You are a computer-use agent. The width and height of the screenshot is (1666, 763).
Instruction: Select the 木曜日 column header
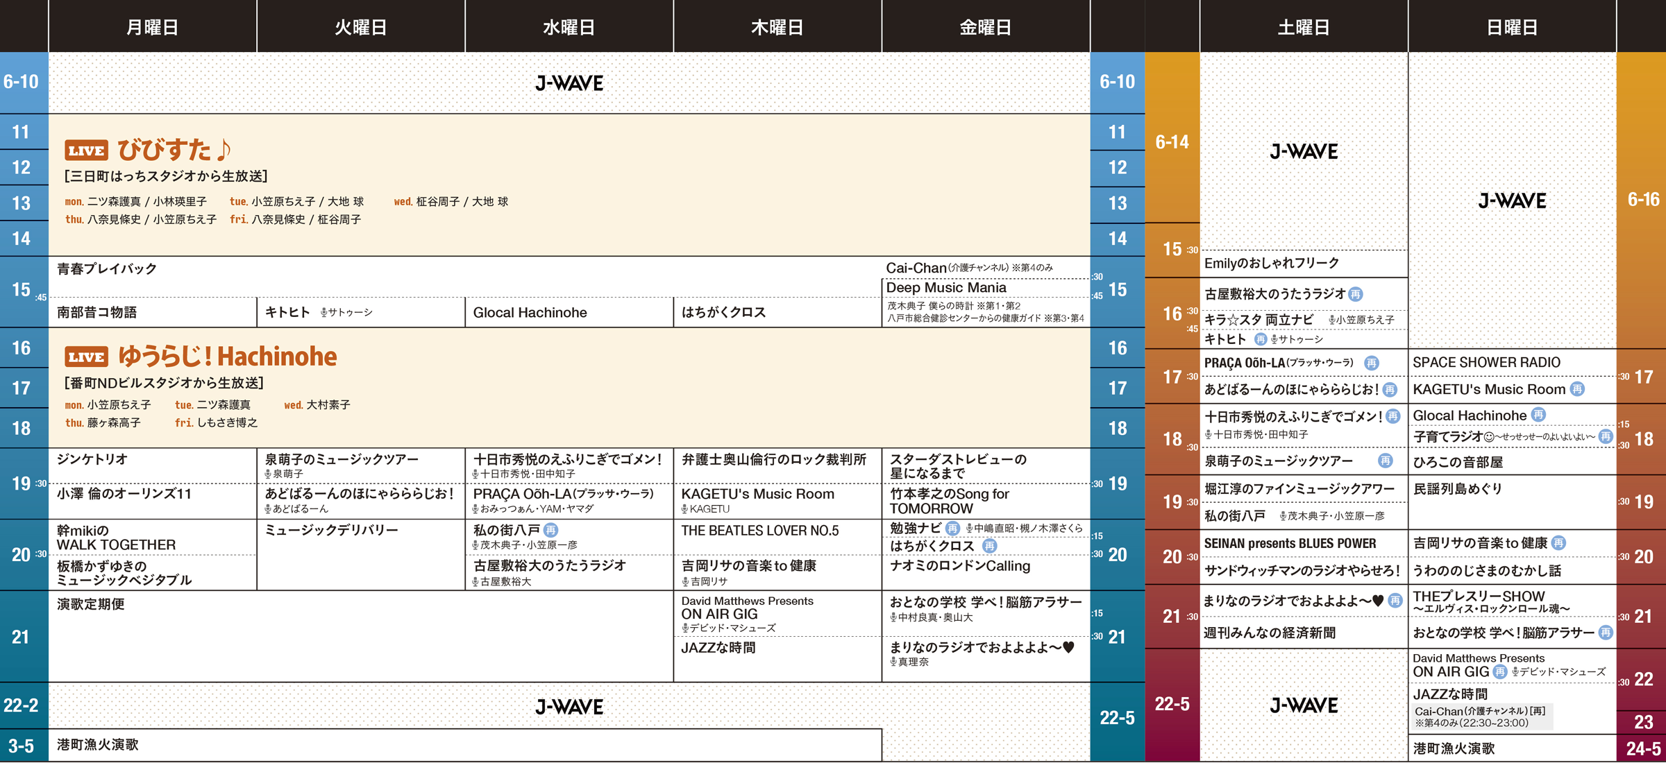coord(777,26)
